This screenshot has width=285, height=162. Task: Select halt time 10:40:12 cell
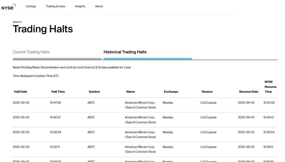click(x=55, y=117)
